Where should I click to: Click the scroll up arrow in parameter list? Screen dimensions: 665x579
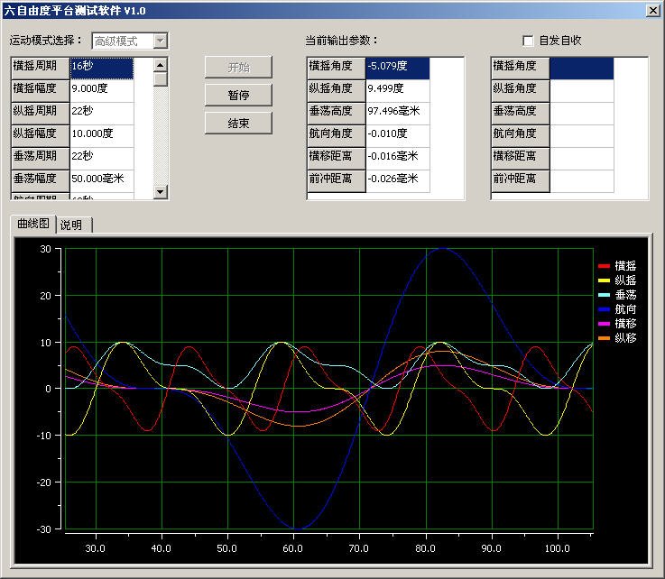tap(161, 65)
